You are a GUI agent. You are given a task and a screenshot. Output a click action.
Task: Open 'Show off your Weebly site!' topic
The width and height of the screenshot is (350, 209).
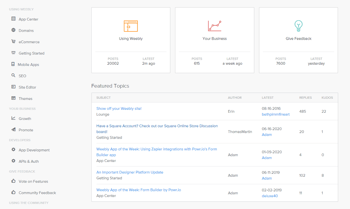[x=119, y=109]
